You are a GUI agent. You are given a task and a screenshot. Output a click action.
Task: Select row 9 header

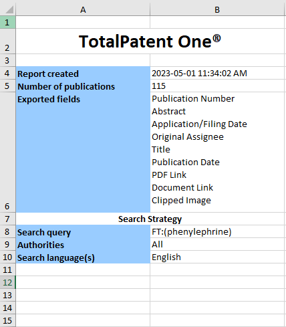(x=7, y=244)
